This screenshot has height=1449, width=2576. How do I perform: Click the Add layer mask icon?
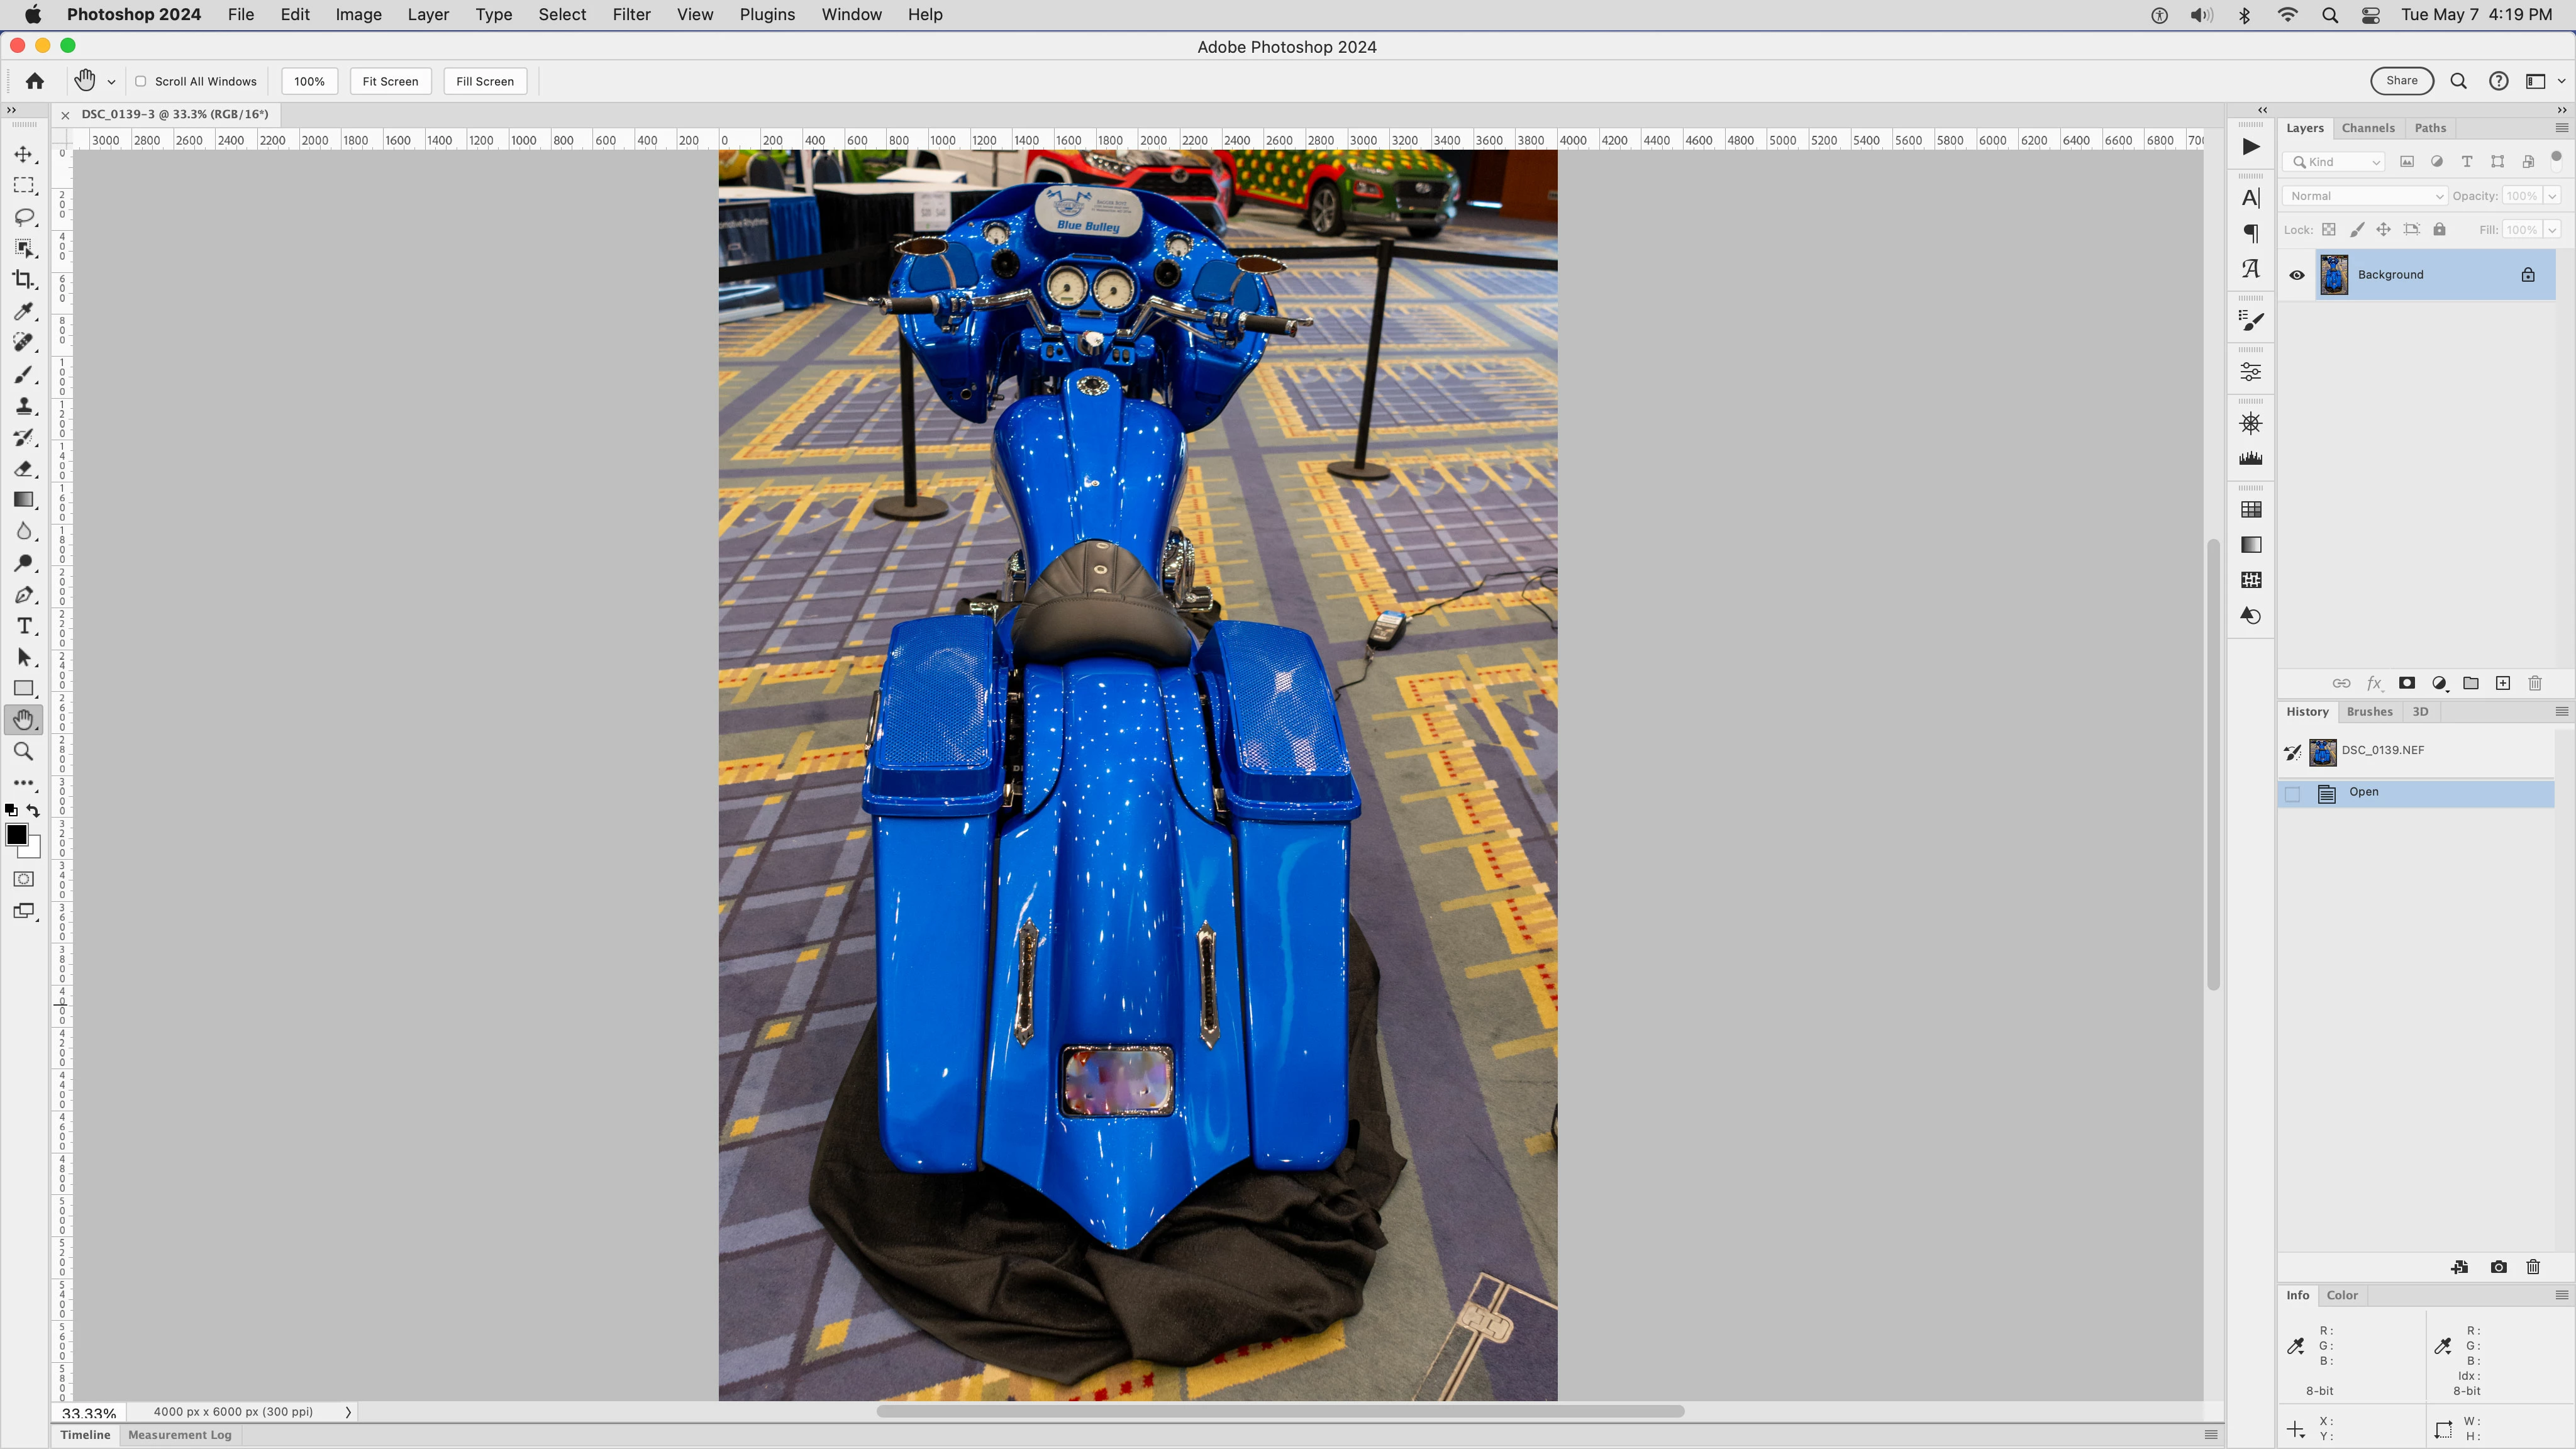[x=2407, y=683]
